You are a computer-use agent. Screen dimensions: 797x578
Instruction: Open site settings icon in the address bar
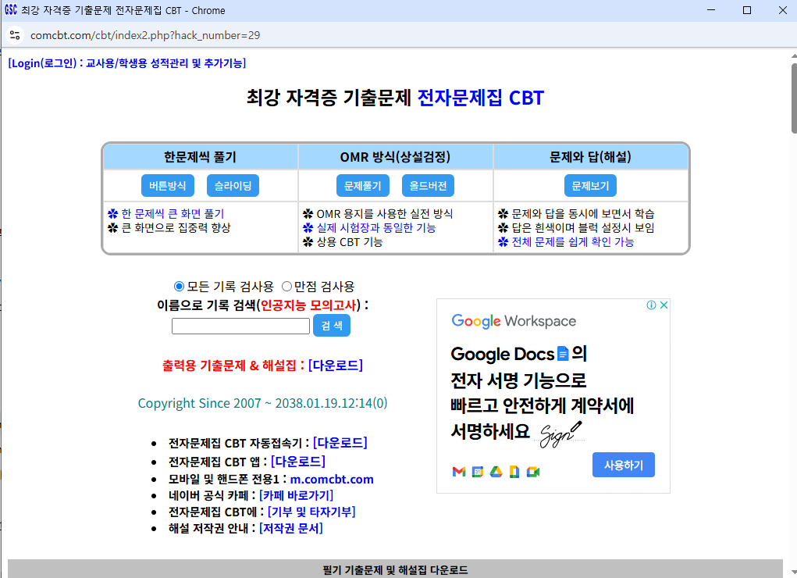pos(16,35)
